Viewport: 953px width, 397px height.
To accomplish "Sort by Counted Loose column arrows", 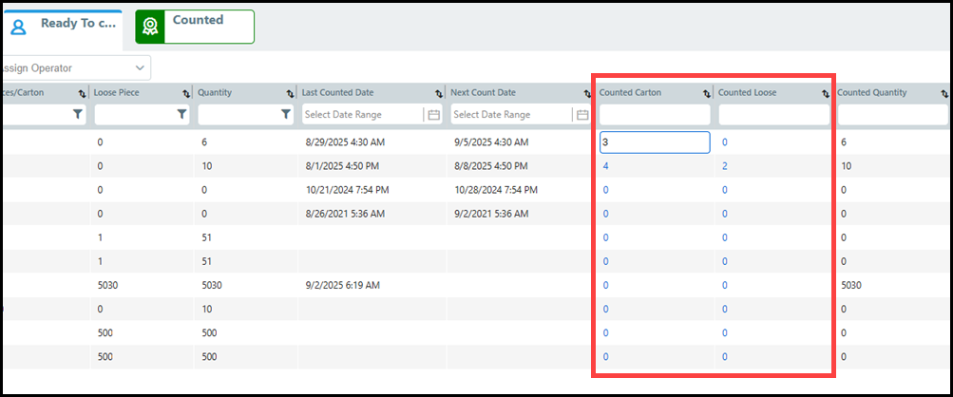I will coord(825,93).
